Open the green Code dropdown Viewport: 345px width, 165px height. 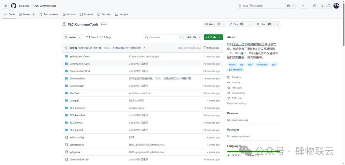coord(213,37)
